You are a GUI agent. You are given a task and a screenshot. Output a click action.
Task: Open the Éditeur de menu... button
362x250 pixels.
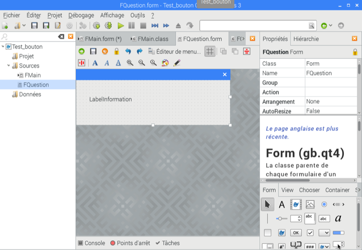(174, 51)
